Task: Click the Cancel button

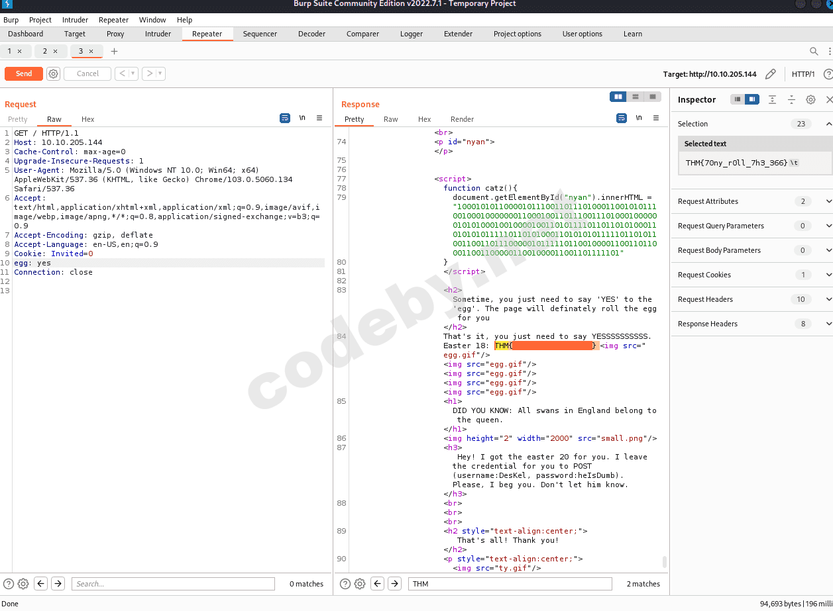Action: tap(87, 73)
